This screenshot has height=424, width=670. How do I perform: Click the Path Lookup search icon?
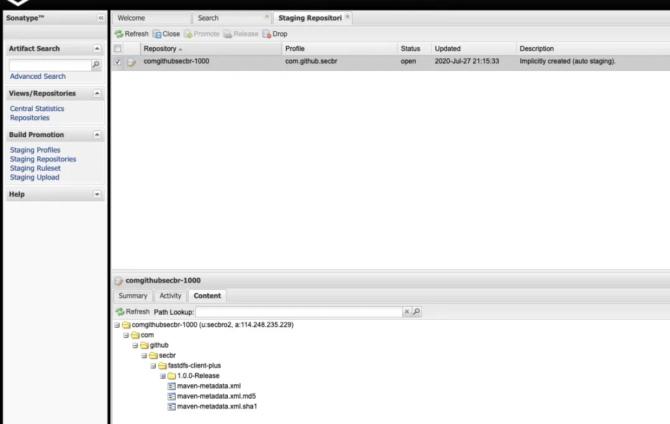(417, 312)
